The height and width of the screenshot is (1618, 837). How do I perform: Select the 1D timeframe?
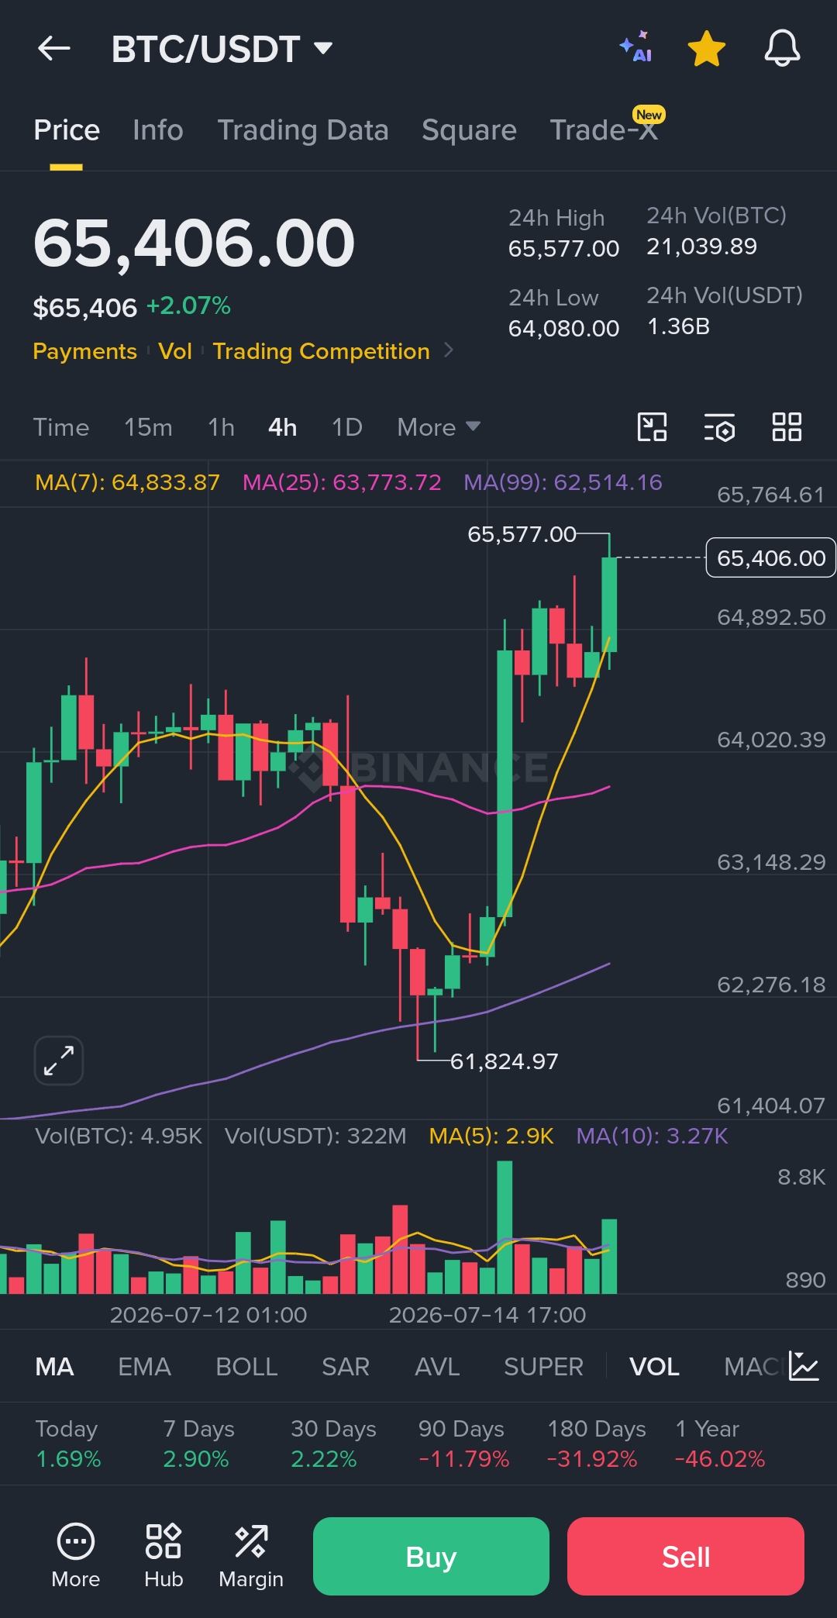pyautogui.click(x=347, y=427)
